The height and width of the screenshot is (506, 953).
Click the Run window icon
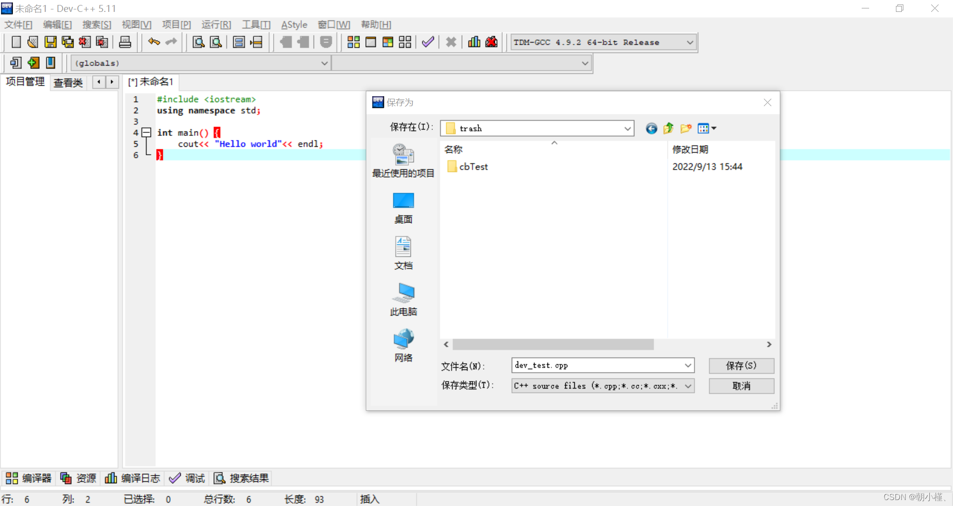[x=371, y=42]
